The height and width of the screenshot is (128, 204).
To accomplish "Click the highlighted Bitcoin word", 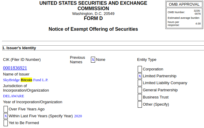I will click(x=26, y=80).
